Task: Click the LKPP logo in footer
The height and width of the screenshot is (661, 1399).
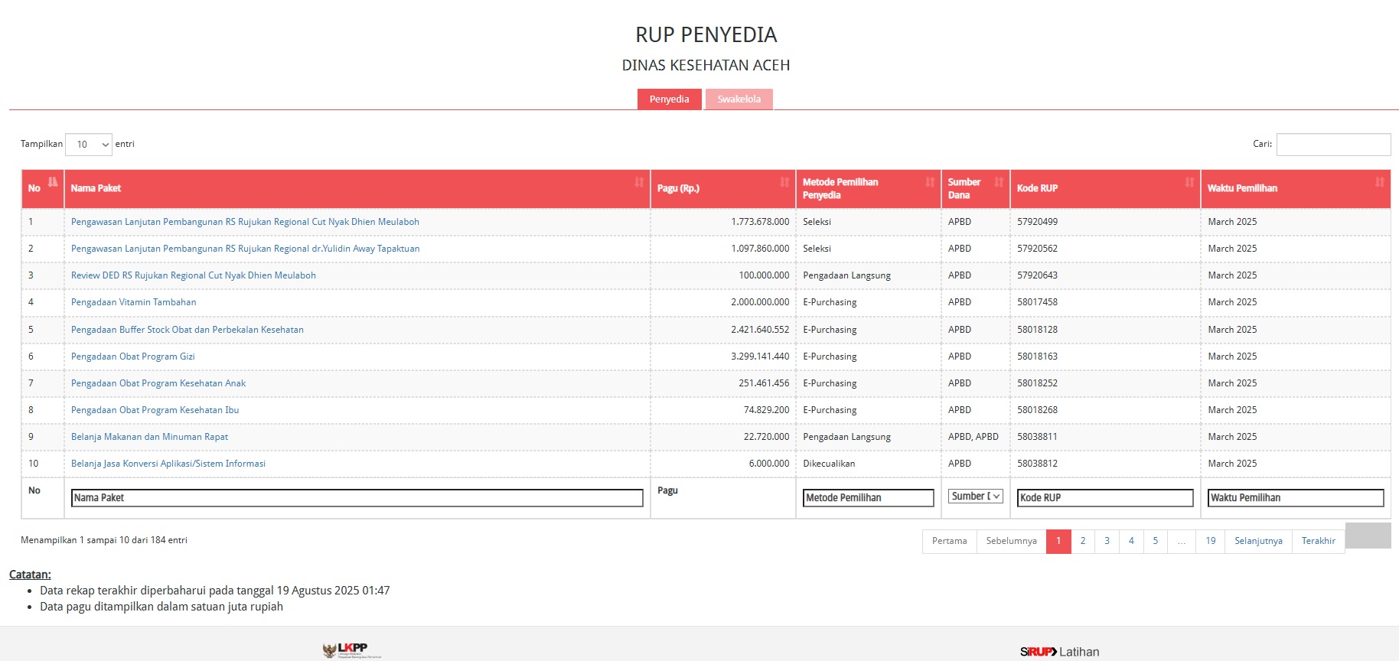Action: tap(352, 650)
